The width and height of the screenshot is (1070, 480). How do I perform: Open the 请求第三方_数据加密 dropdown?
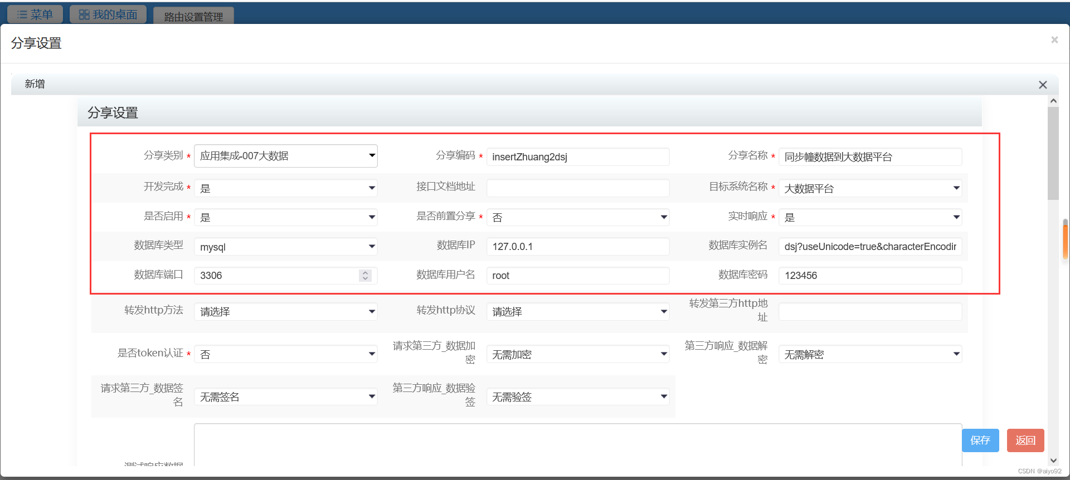tap(578, 354)
